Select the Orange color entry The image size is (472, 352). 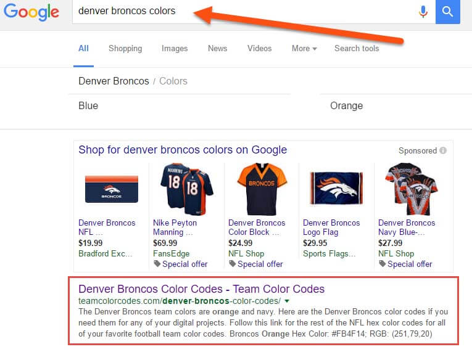click(x=347, y=106)
